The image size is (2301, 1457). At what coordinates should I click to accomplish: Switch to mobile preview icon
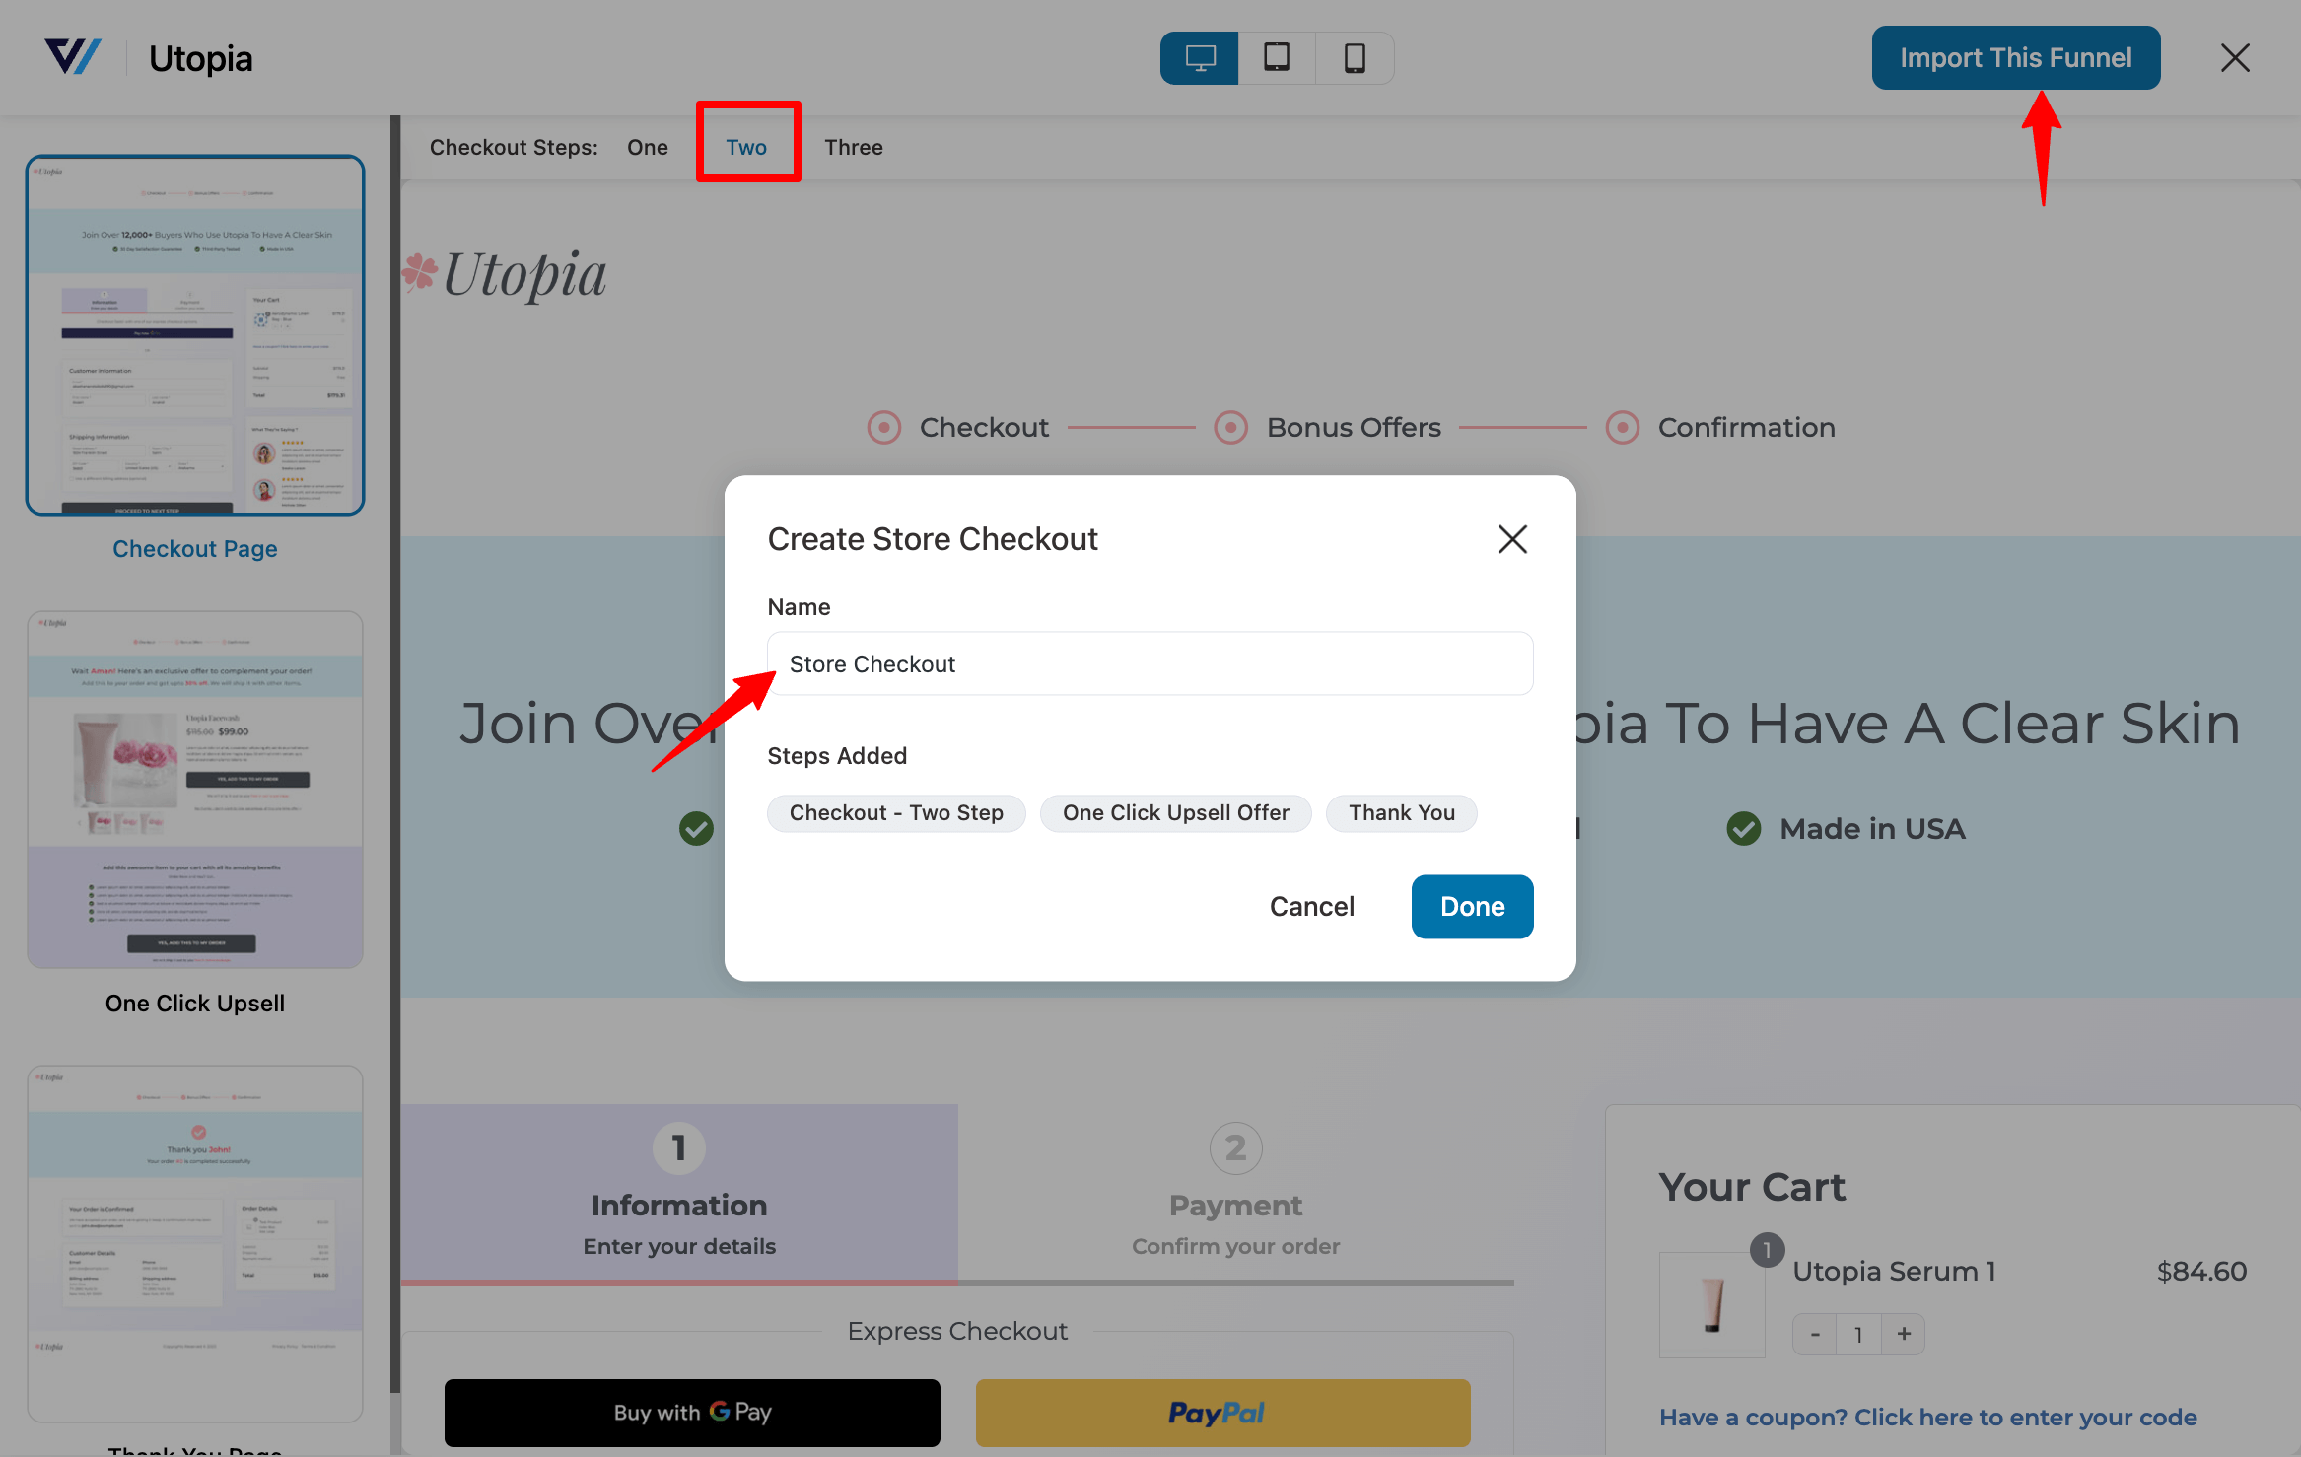click(x=1355, y=58)
